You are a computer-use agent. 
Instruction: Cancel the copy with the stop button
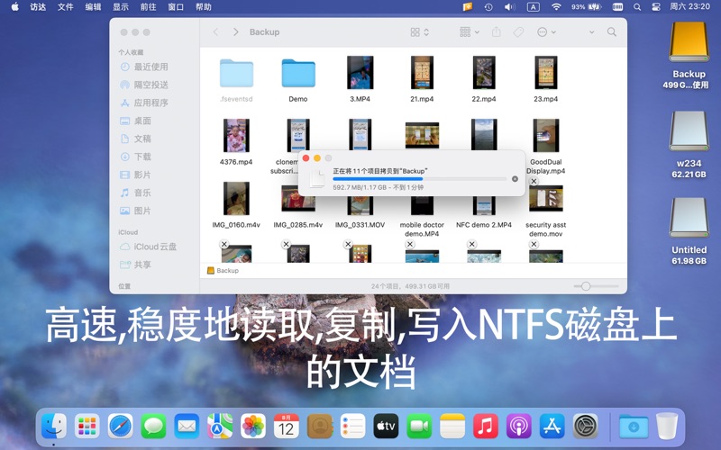[515, 179]
